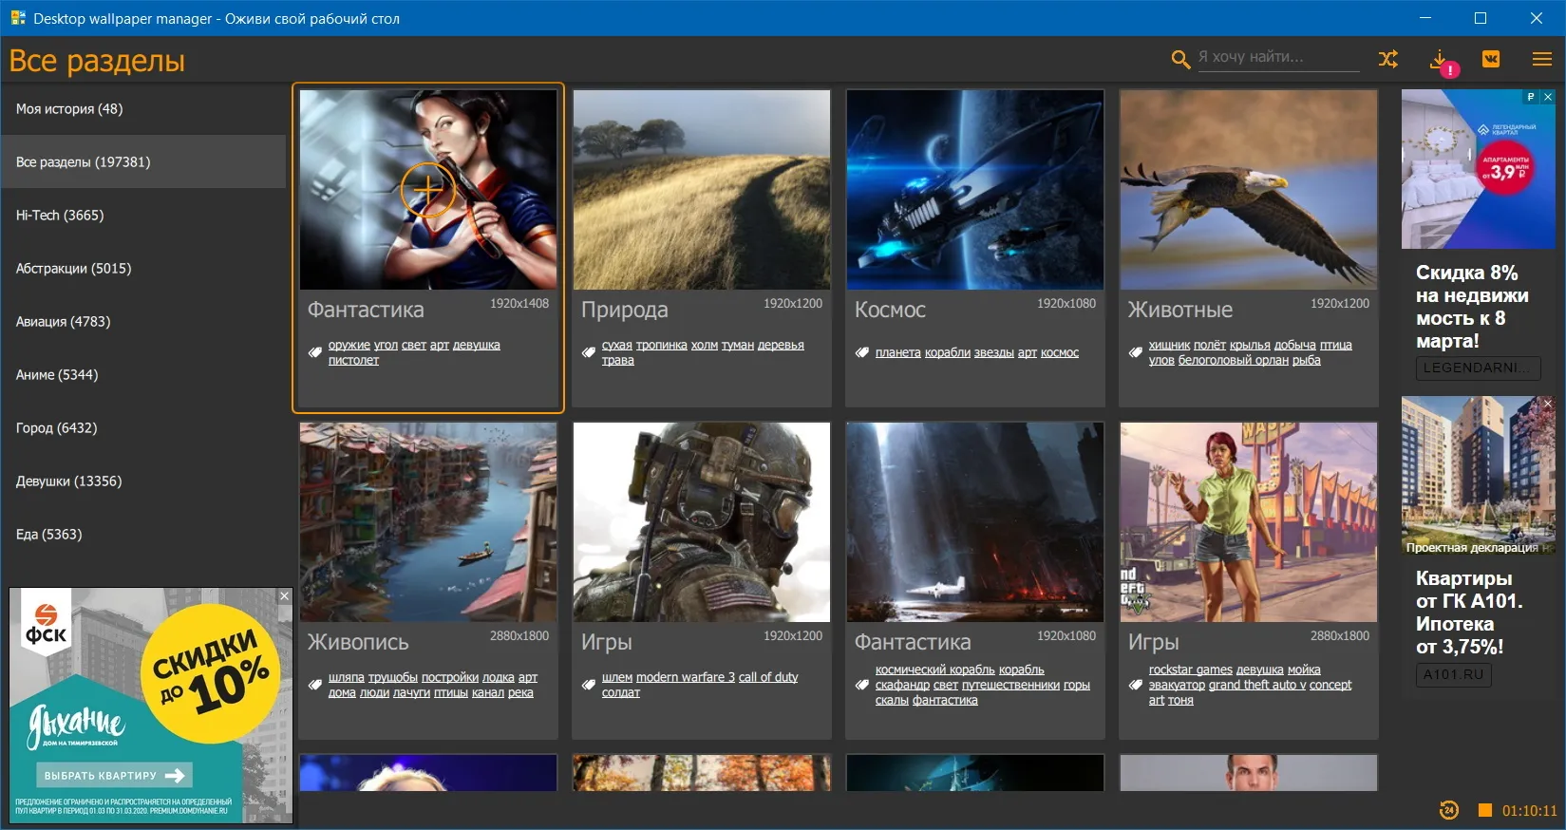Click tag icon under Живопись card
Screen dimensions: 1566x830
pos(315,685)
